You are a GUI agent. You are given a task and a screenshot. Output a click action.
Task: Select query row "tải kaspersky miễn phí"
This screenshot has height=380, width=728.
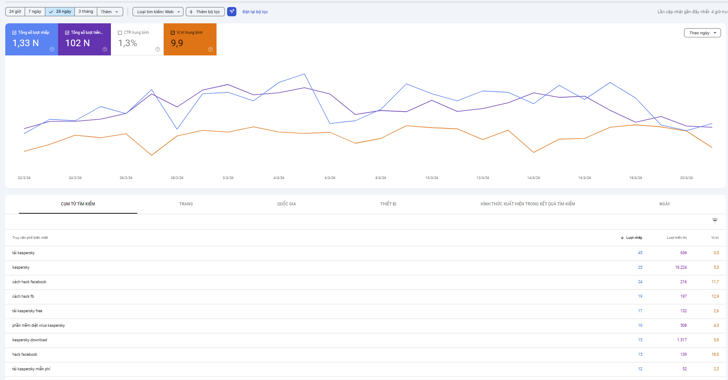365,369
